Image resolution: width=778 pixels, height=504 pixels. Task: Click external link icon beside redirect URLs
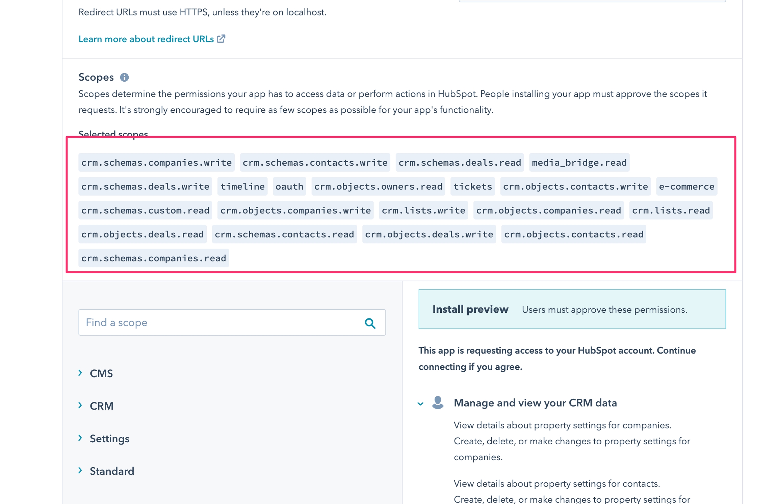pyautogui.click(x=221, y=39)
